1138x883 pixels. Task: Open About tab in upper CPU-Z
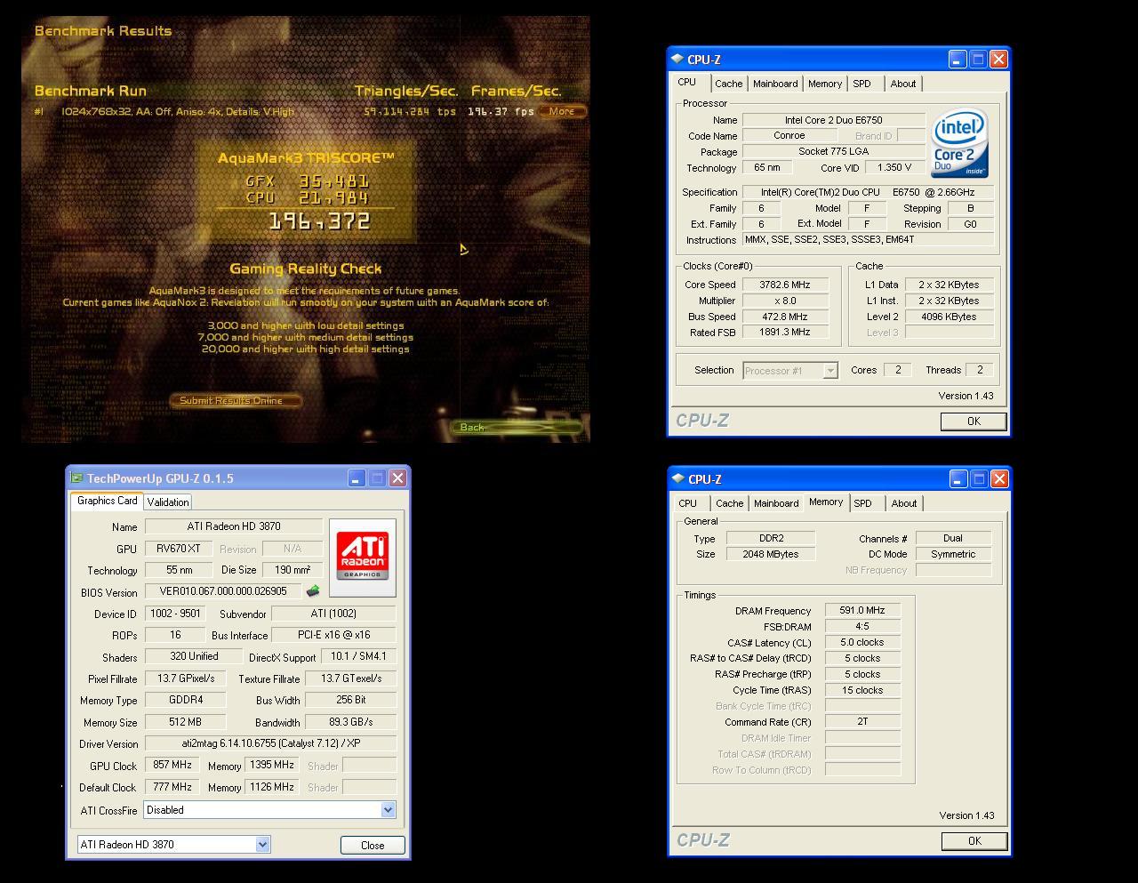tap(903, 84)
